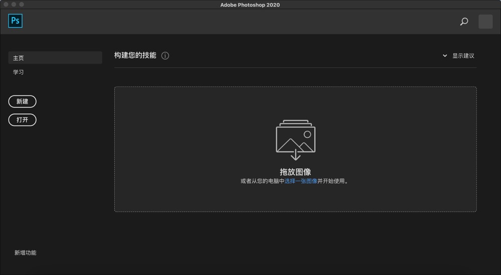Click the 打开 button
Image resolution: width=501 pixels, height=275 pixels.
pos(23,120)
